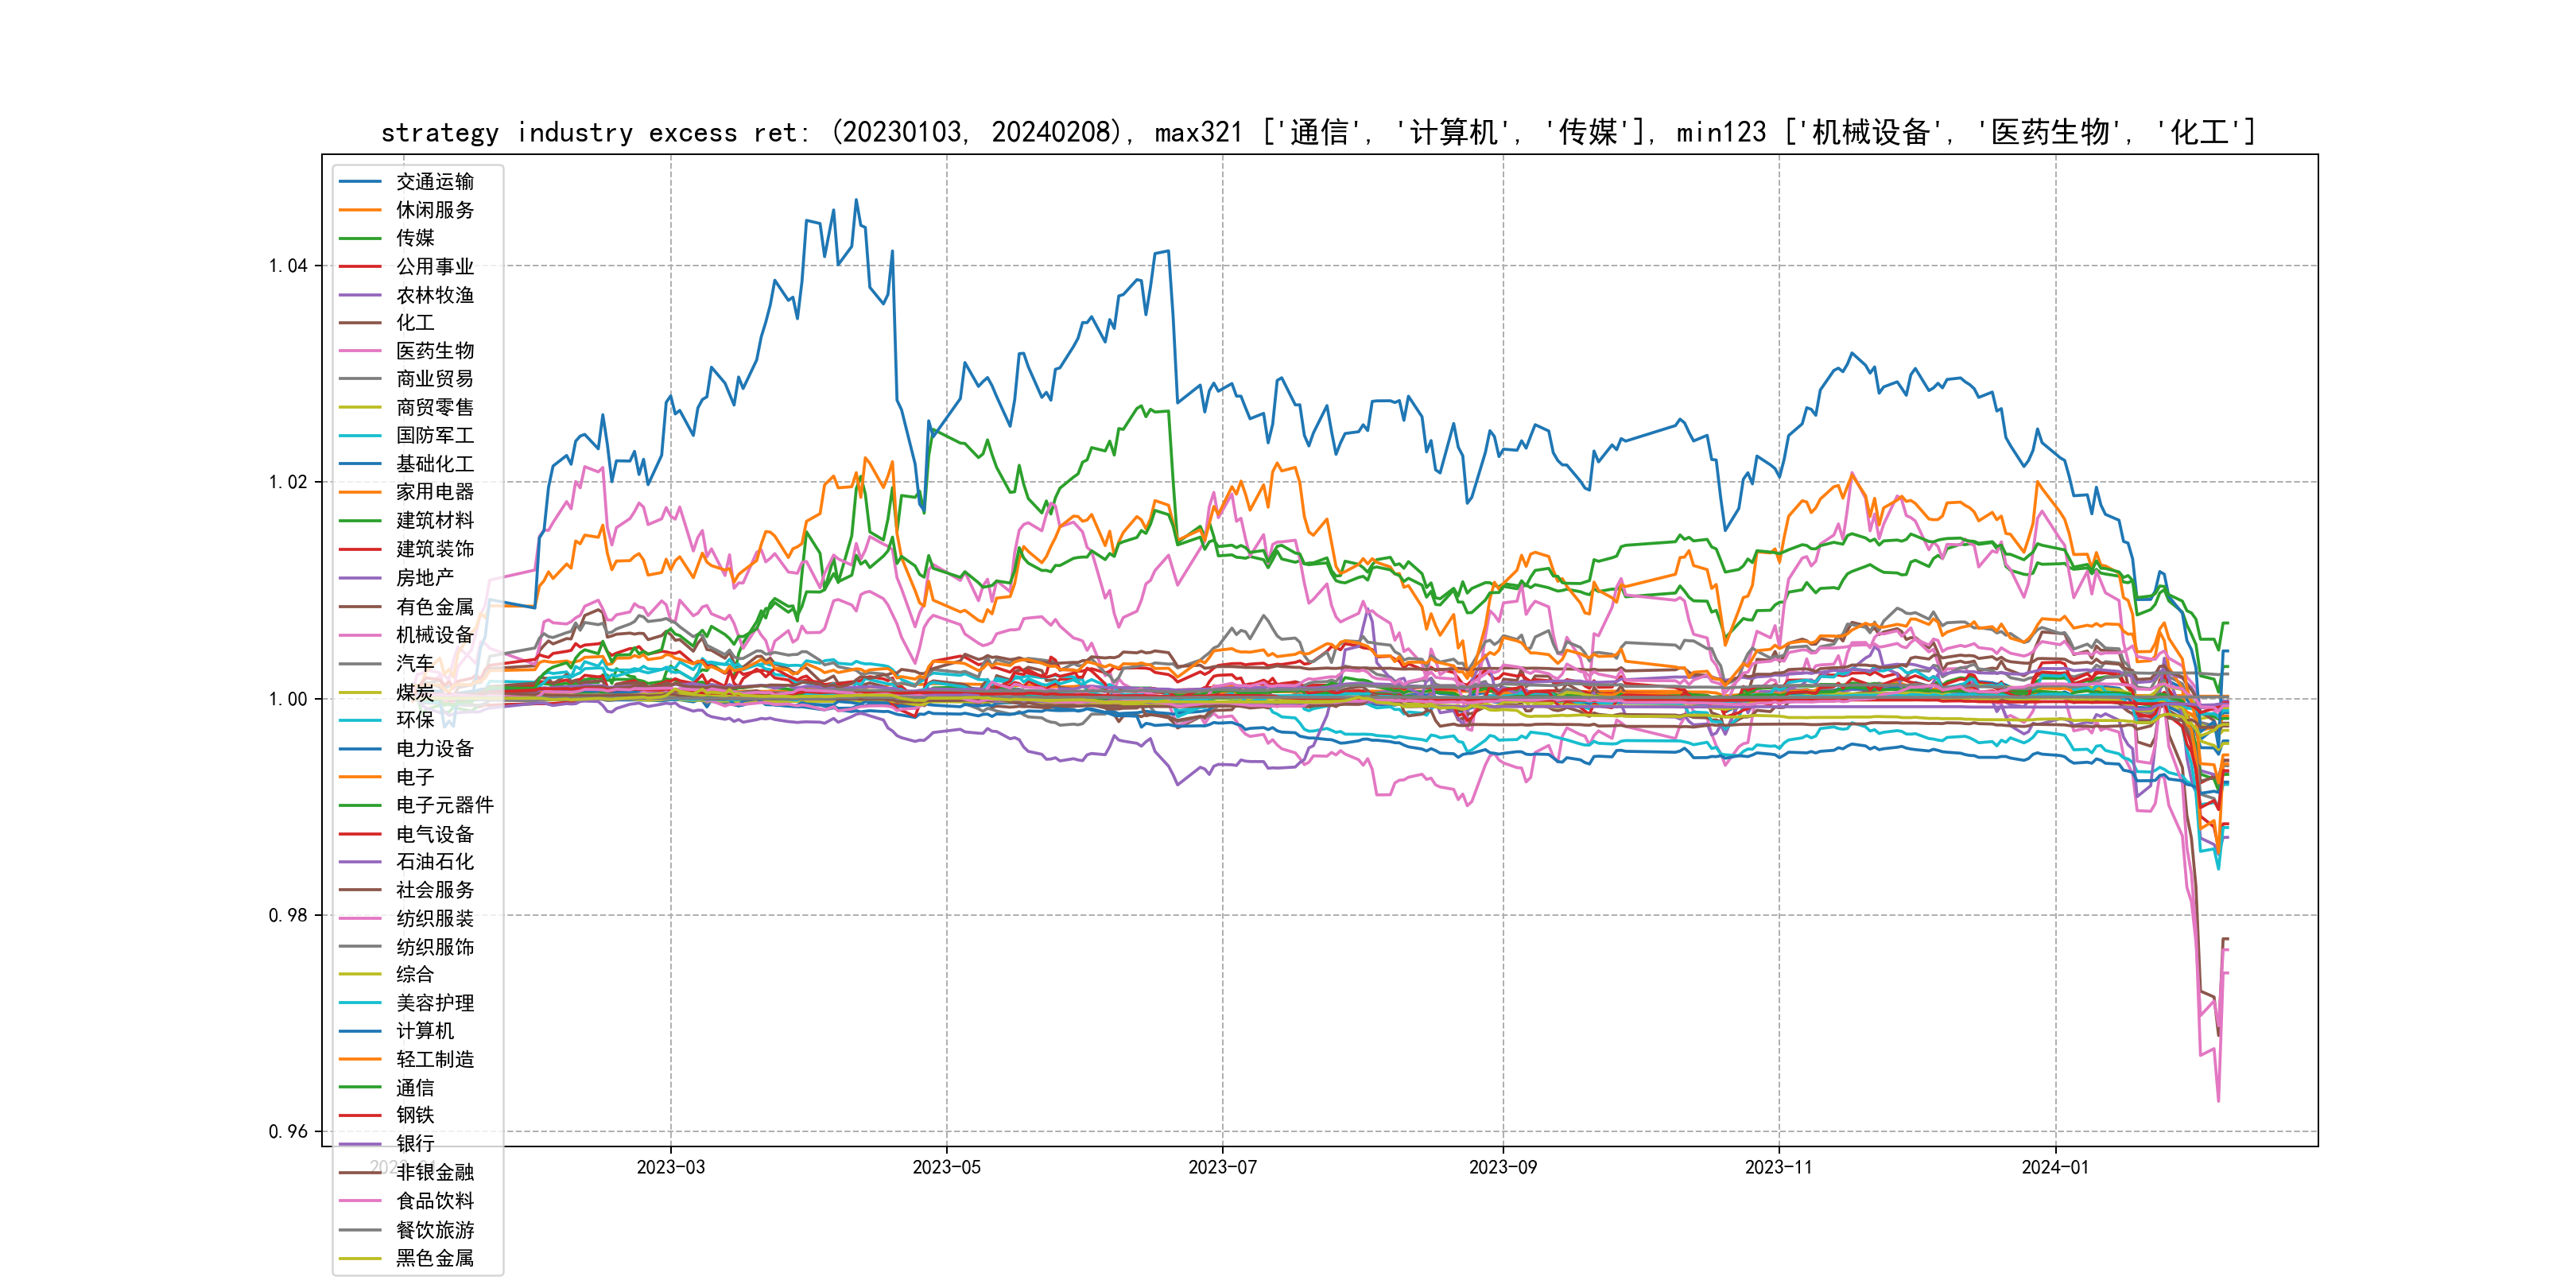Image resolution: width=2576 pixels, height=1288 pixels.
Task: Click the 0.98 y-axis tick label
Action: (x=288, y=916)
